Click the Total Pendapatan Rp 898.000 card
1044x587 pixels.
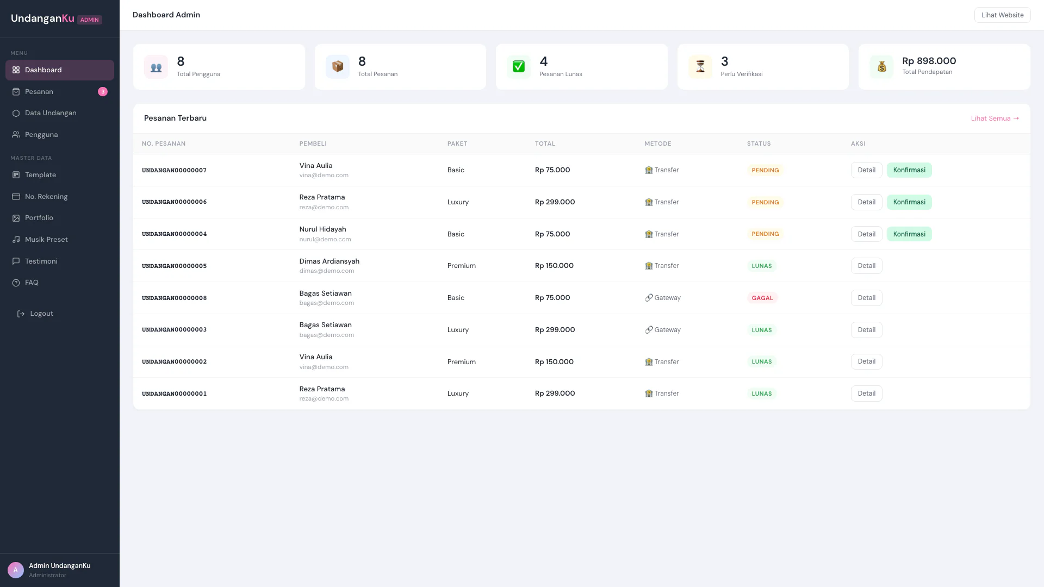(944, 67)
